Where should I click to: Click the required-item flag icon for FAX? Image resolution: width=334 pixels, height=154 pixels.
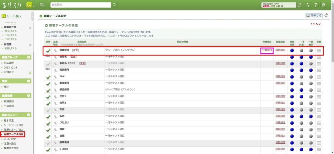click(x=55, y=77)
